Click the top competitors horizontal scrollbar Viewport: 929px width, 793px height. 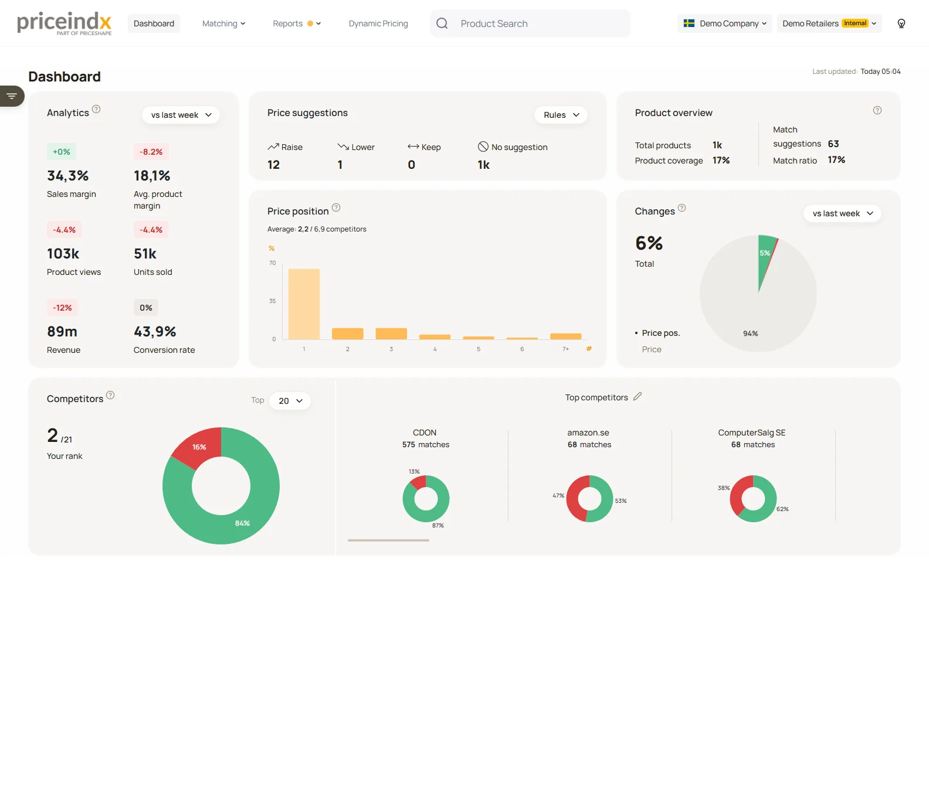[x=388, y=540]
